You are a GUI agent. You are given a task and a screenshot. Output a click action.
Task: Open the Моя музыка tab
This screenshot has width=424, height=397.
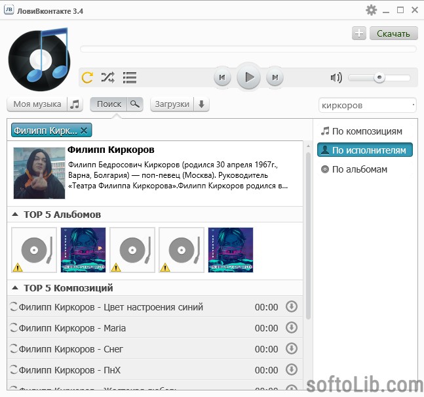tap(37, 104)
